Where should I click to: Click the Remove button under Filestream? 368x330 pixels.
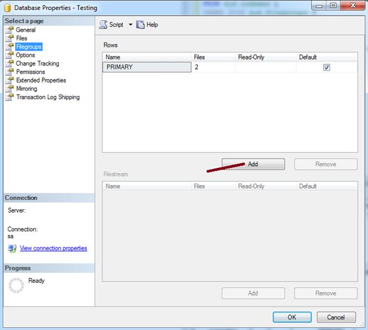click(326, 293)
